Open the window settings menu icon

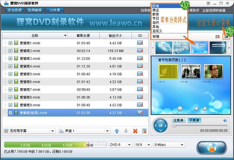click(208, 3)
